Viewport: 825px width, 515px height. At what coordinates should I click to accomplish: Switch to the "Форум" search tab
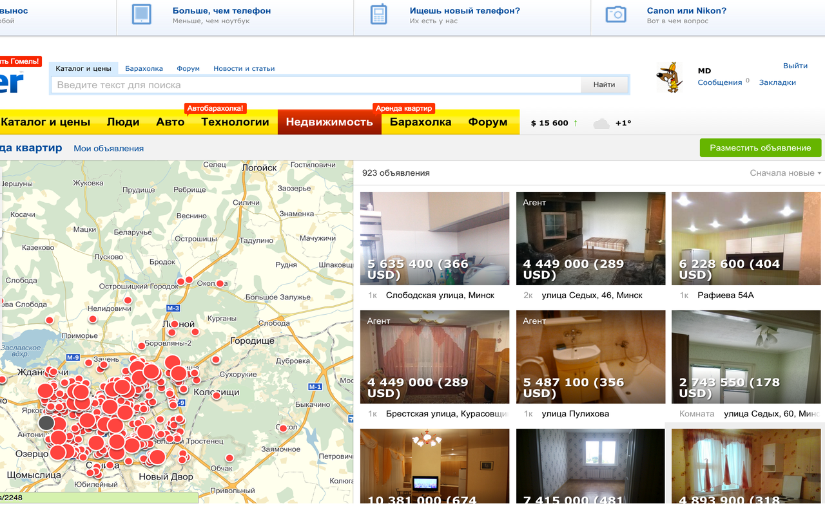click(x=188, y=68)
